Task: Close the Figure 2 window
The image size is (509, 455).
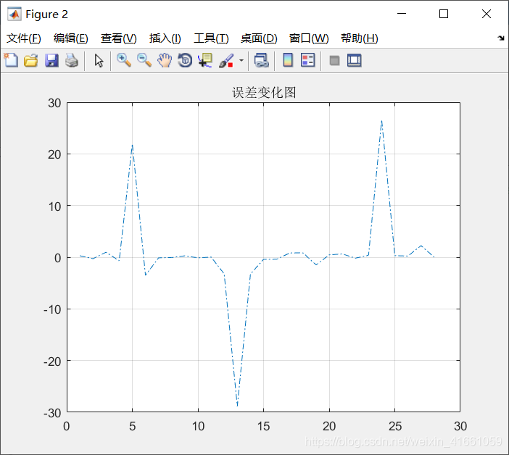Action: [x=487, y=14]
